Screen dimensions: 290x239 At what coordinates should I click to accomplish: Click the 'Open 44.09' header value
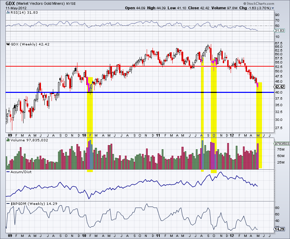click(x=135, y=8)
